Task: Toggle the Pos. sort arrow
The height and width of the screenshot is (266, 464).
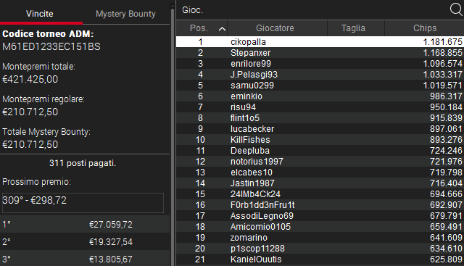Action: tap(222, 29)
